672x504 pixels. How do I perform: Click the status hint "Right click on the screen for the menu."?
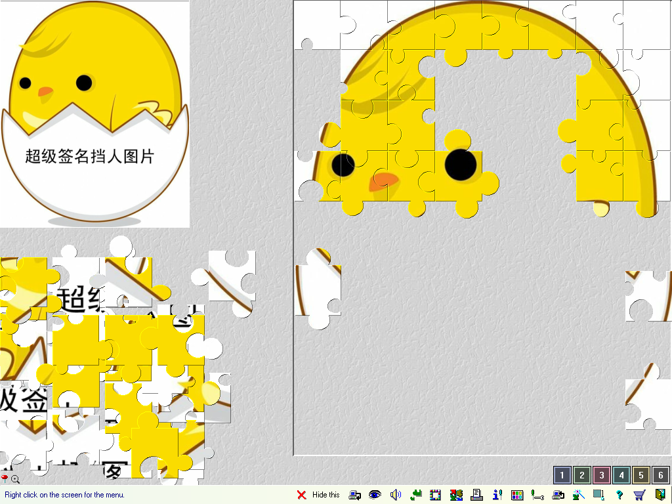(x=65, y=495)
